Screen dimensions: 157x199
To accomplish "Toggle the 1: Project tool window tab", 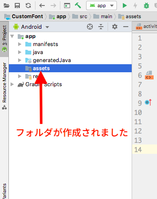I will point(4,39).
